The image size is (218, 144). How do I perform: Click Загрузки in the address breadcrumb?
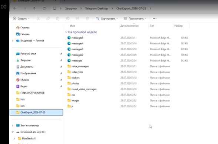[x=71, y=9]
